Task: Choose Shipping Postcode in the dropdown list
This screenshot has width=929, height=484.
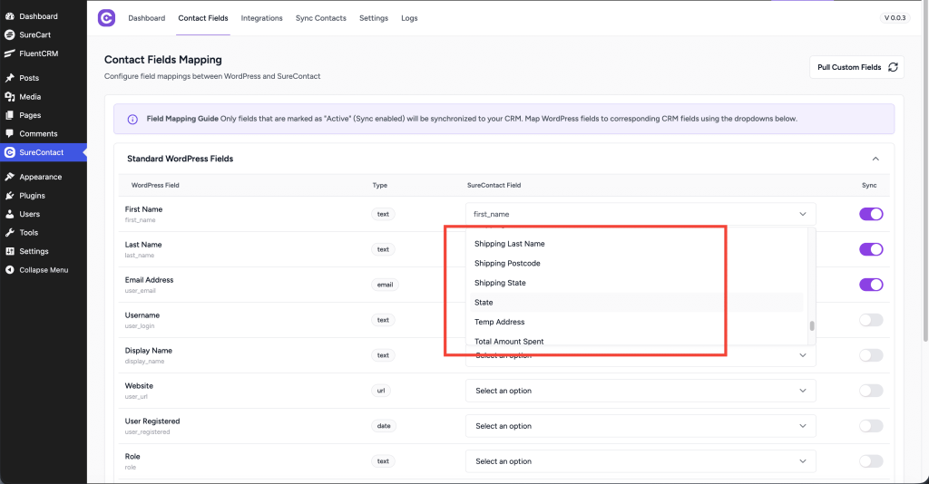Action: [507, 264]
